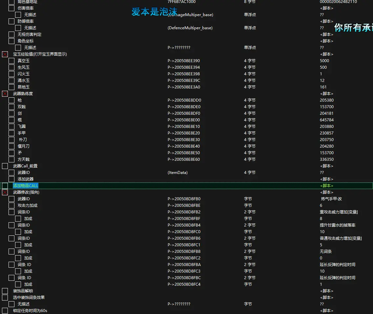Click the 普通攻击威力增加[变量] value
Viewport: 373px width, 314px height.
pos(341,238)
